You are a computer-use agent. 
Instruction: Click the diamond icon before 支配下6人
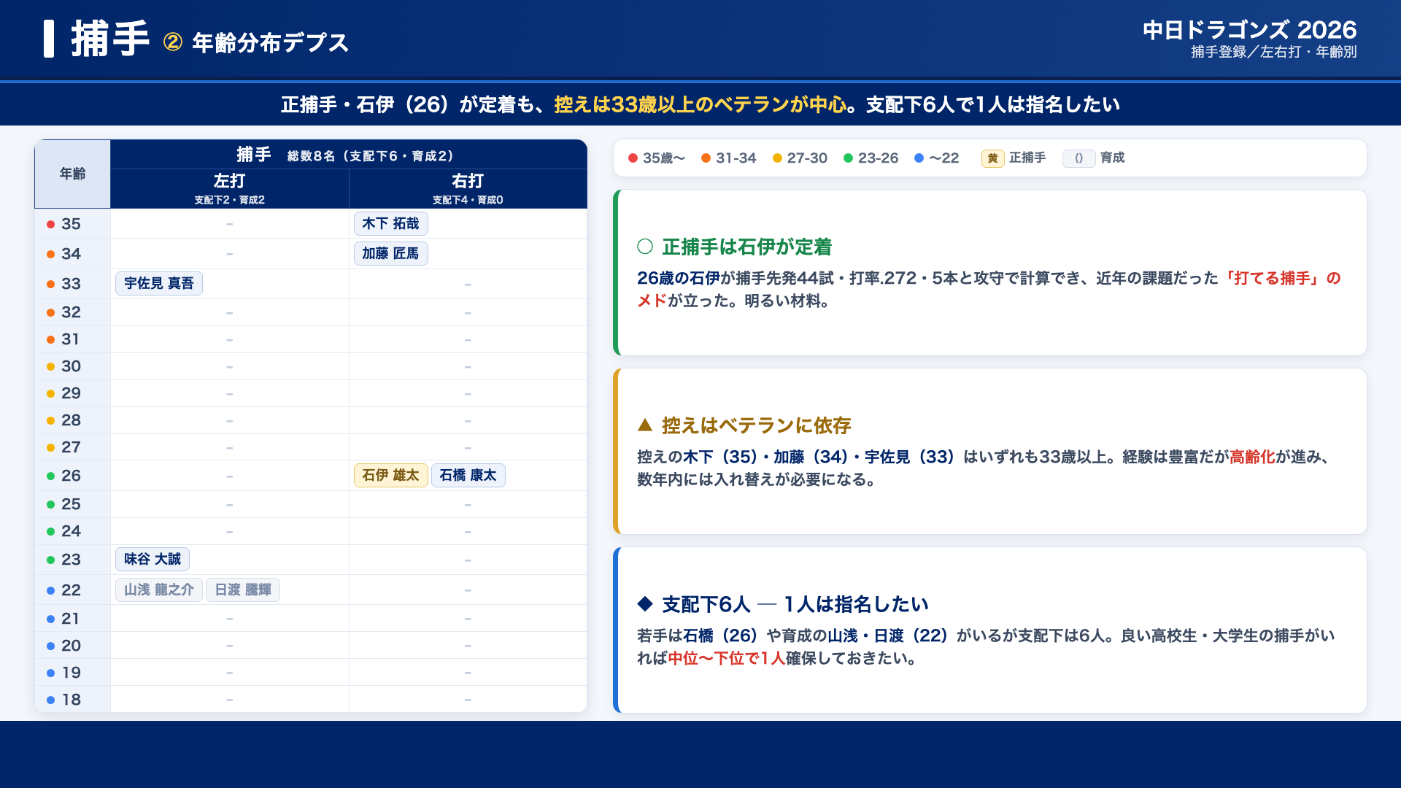645,603
